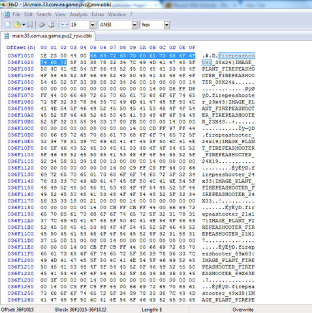Screen dimensions: 312x313
Task: Click status bar 'Length: E'
Action: point(151,310)
